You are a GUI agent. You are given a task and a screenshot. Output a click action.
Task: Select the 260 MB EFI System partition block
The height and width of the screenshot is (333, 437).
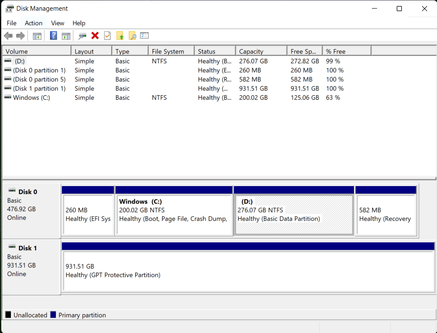point(88,211)
